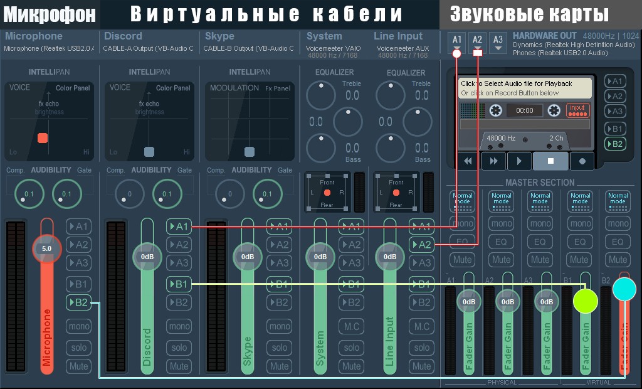This screenshot has width=642, height=389.
Task: Disable B1 routing on Discord strip
Action: pos(179,284)
